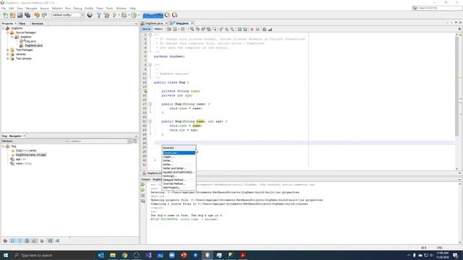Click the Windows Start button

pos(6,255)
